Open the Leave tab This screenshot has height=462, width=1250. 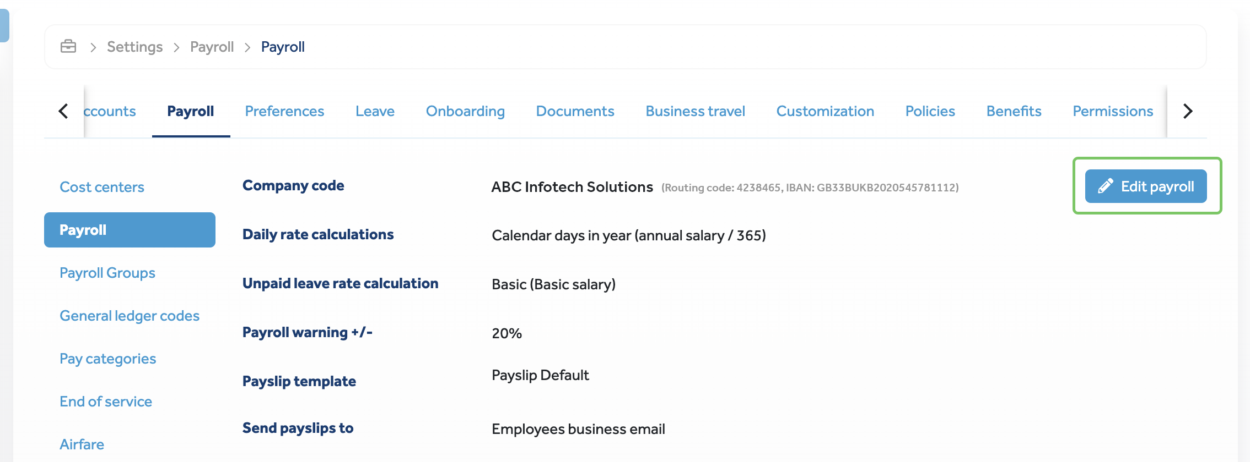[375, 111]
